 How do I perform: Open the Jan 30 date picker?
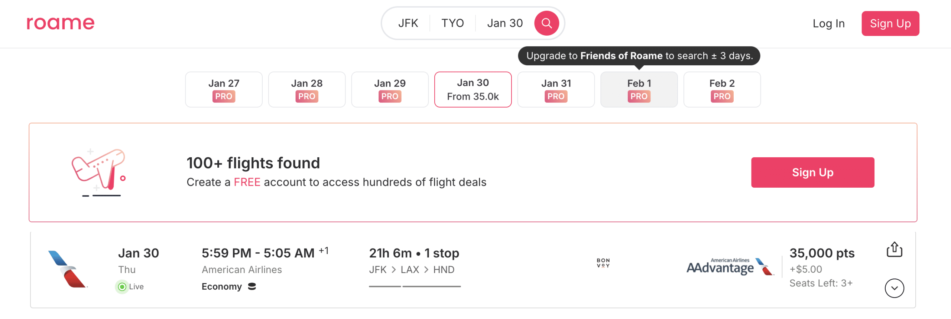[x=504, y=23]
